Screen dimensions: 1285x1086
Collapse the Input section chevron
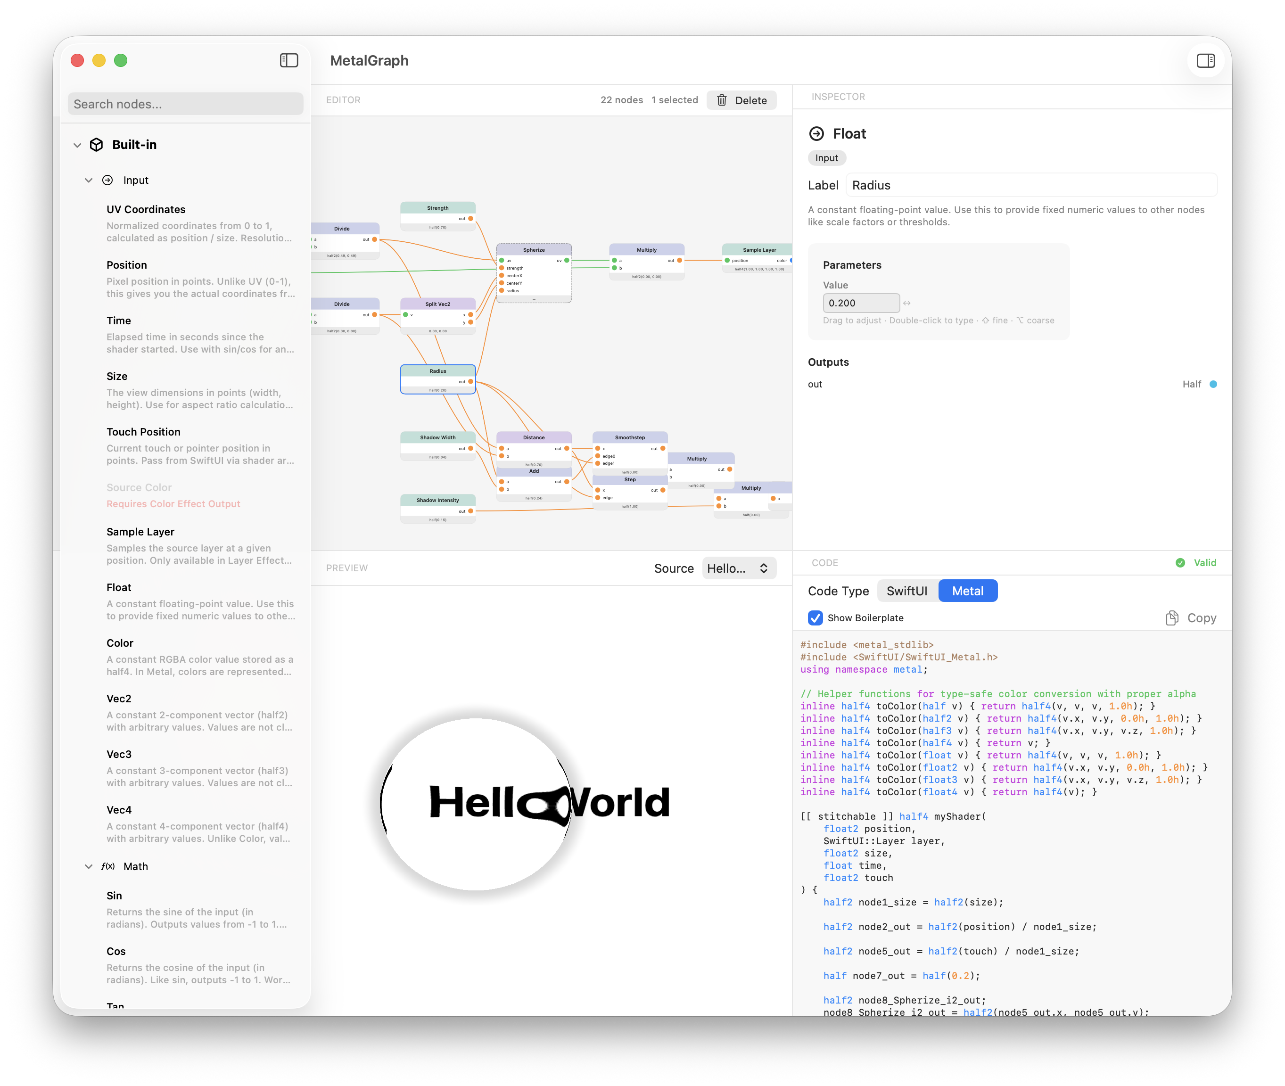tap(89, 180)
